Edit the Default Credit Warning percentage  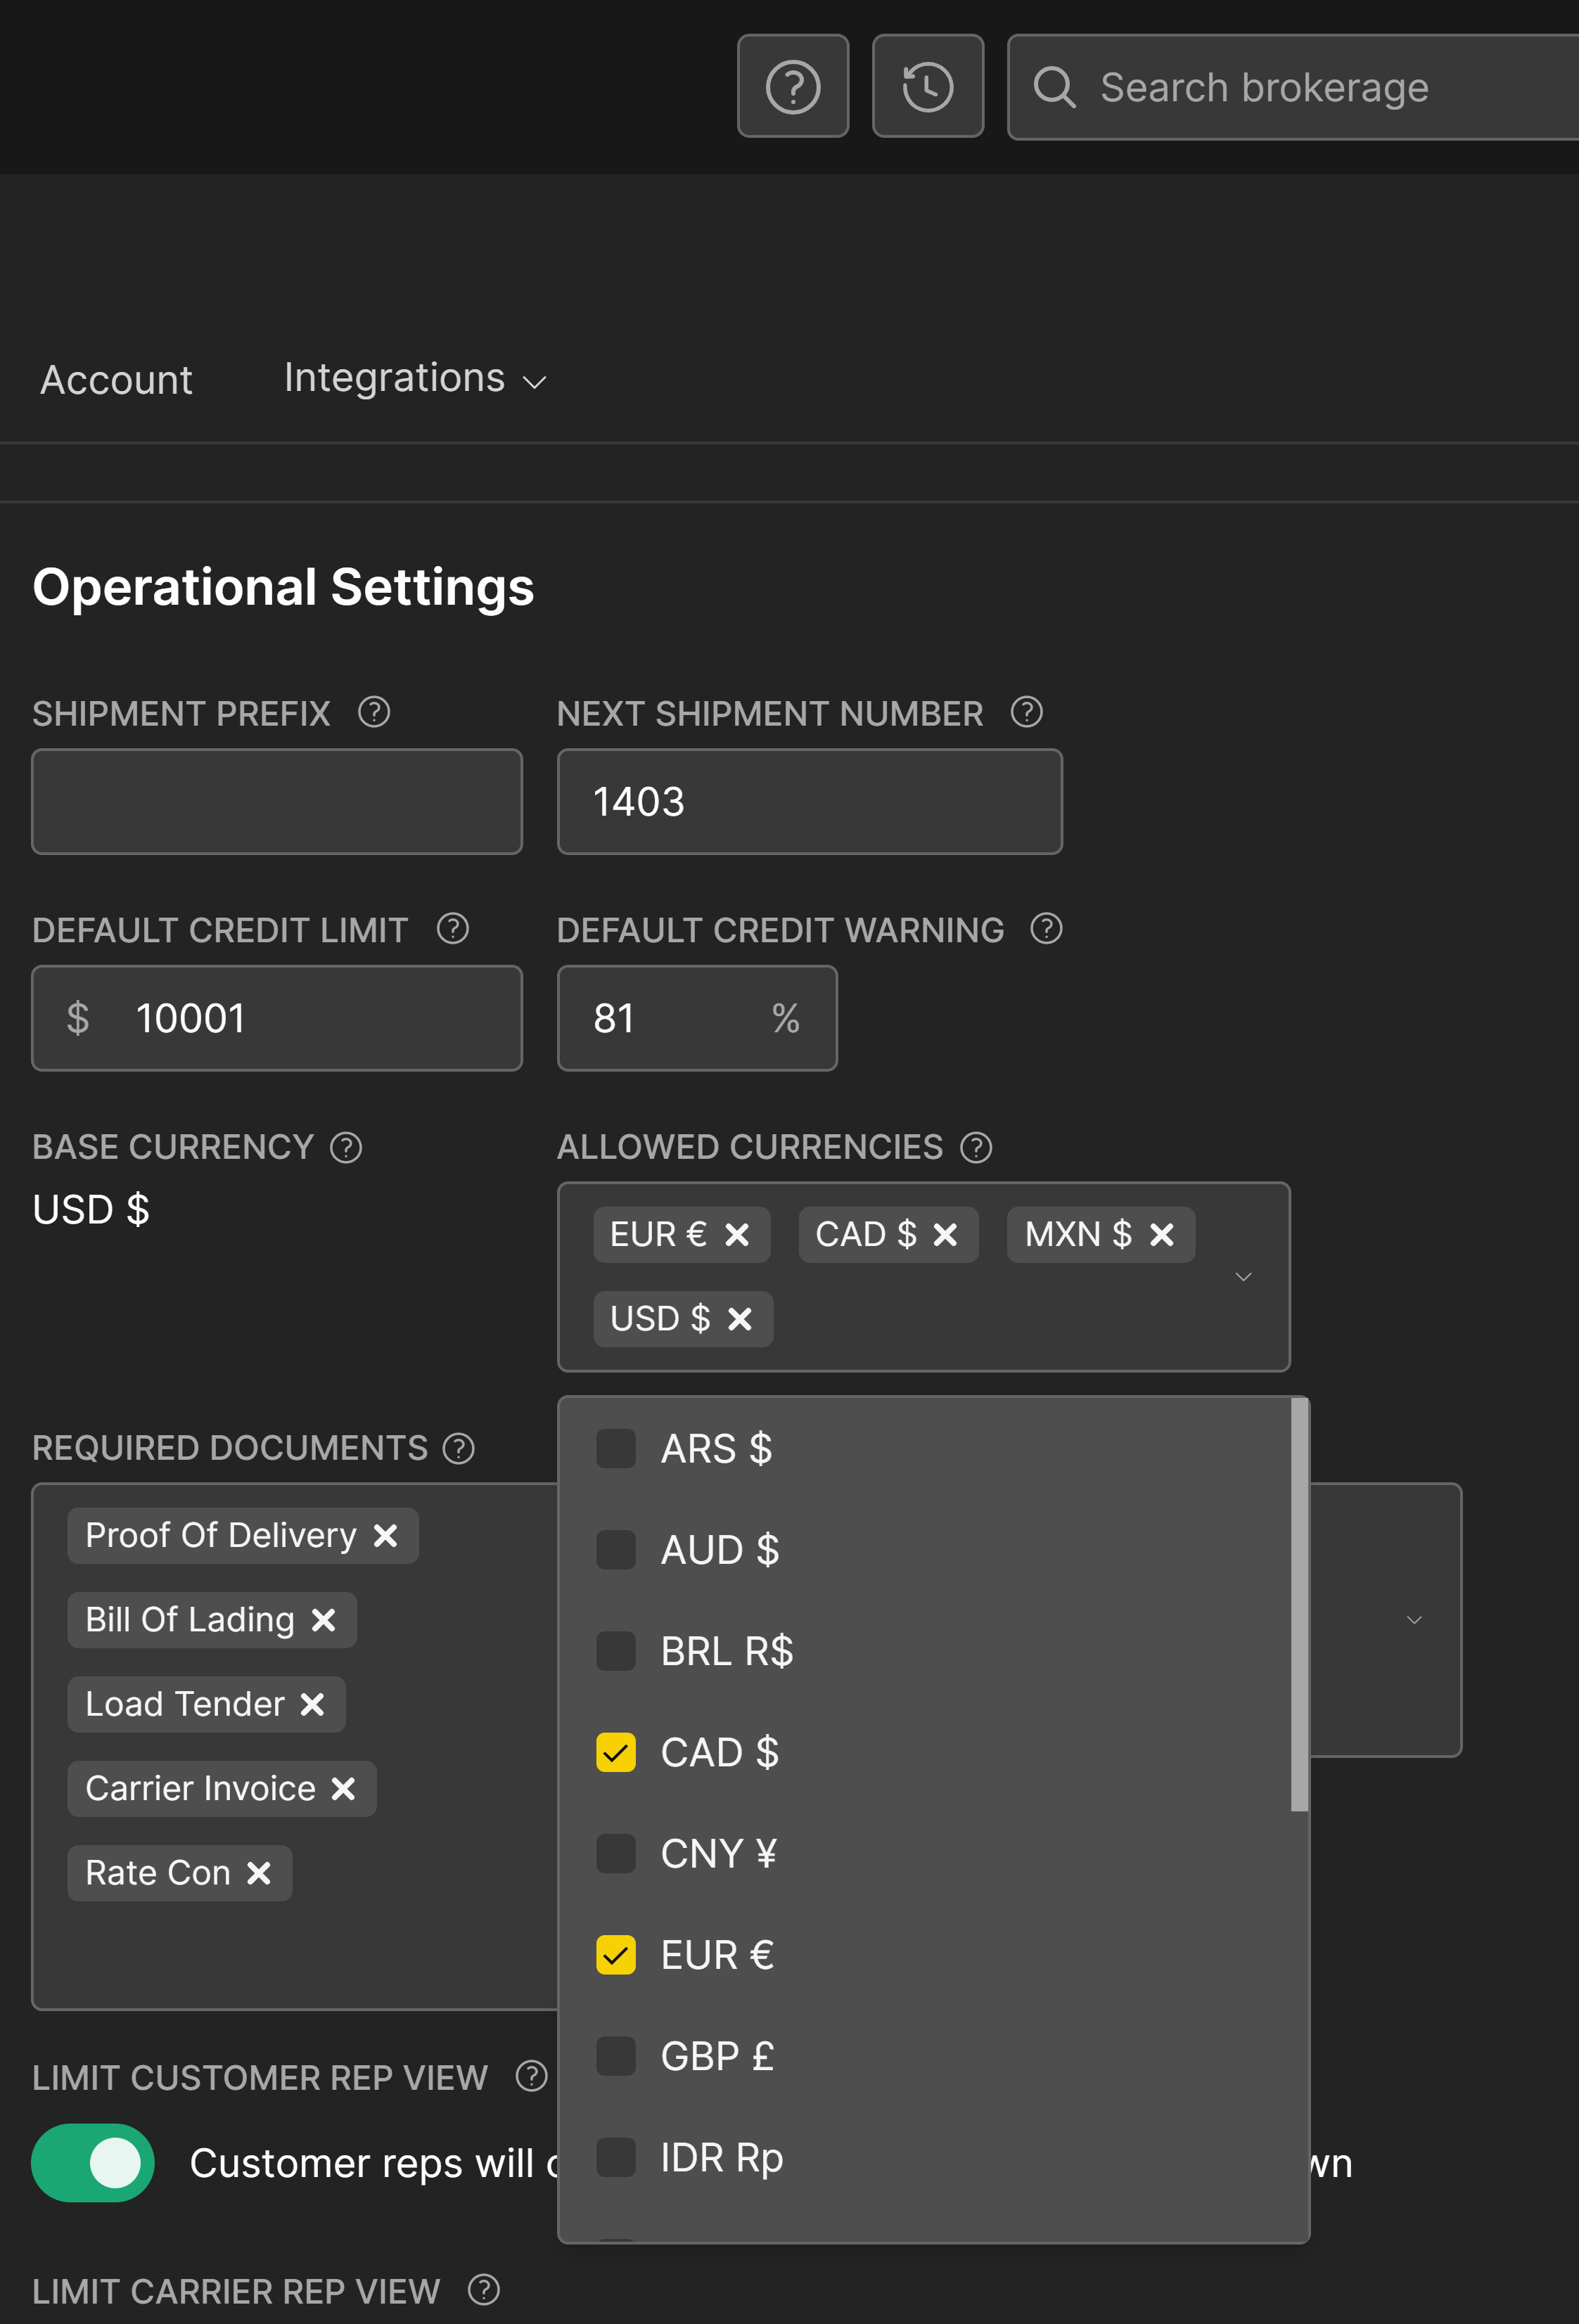pos(697,1018)
